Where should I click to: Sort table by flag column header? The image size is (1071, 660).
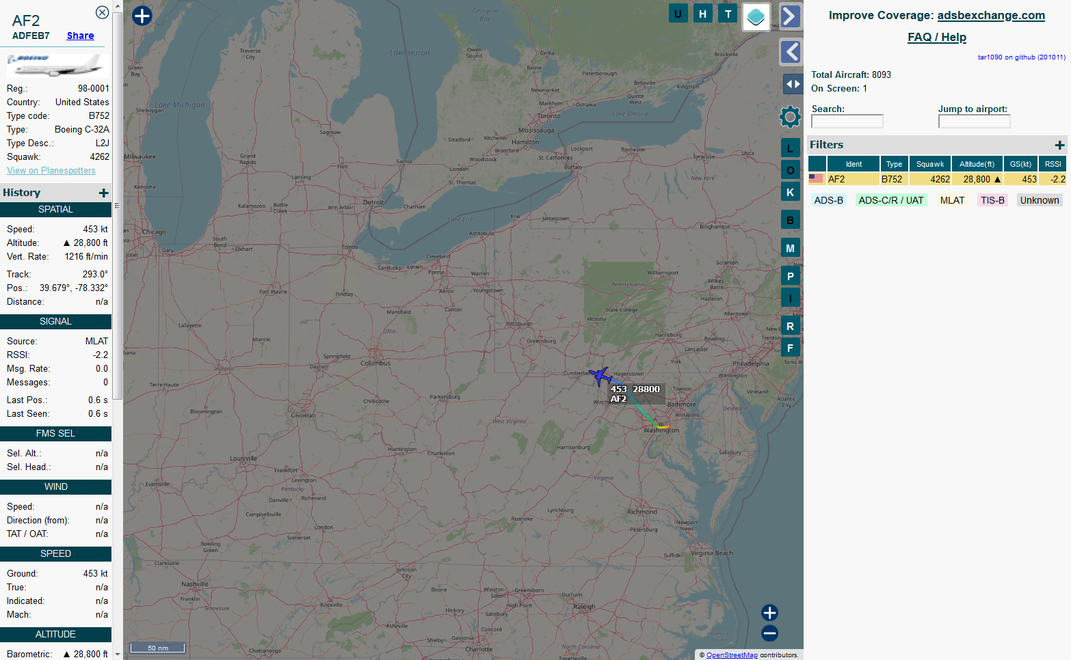(817, 164)
